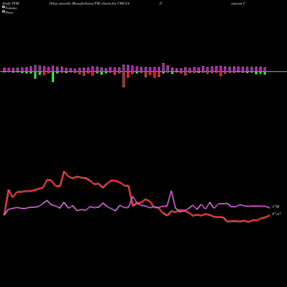Viewport: 287px width, 287px height.
Task: Click the 'Price' legend label
Action: tap(9, 13)
